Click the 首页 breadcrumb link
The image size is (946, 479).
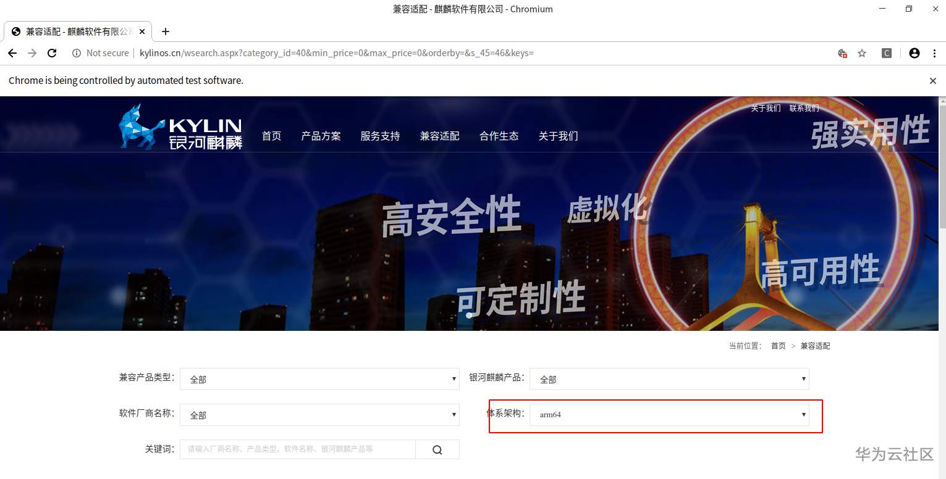point(778,346)
